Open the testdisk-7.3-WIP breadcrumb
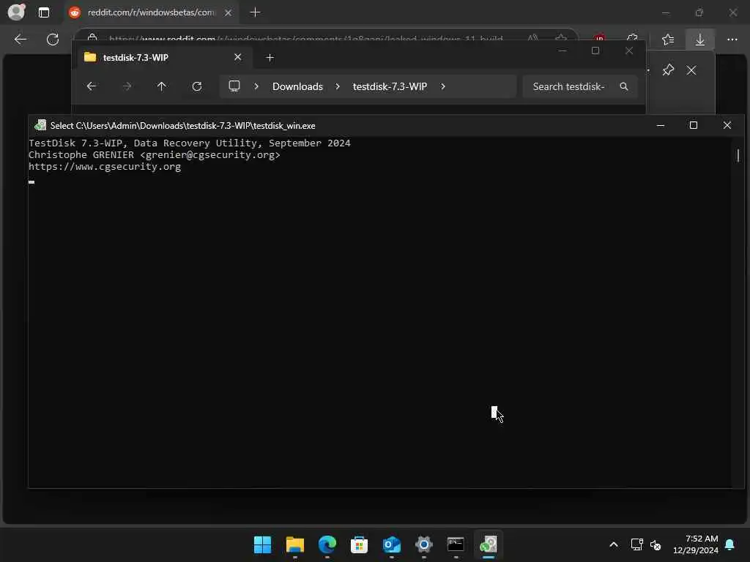 coord(390,86)
